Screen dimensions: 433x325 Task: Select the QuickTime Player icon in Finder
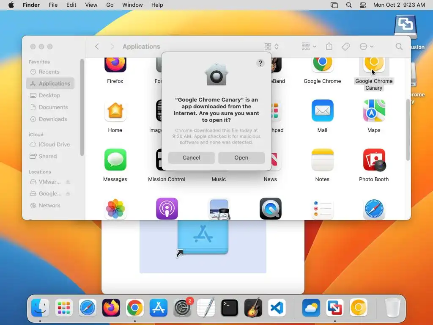coord(270,209)
